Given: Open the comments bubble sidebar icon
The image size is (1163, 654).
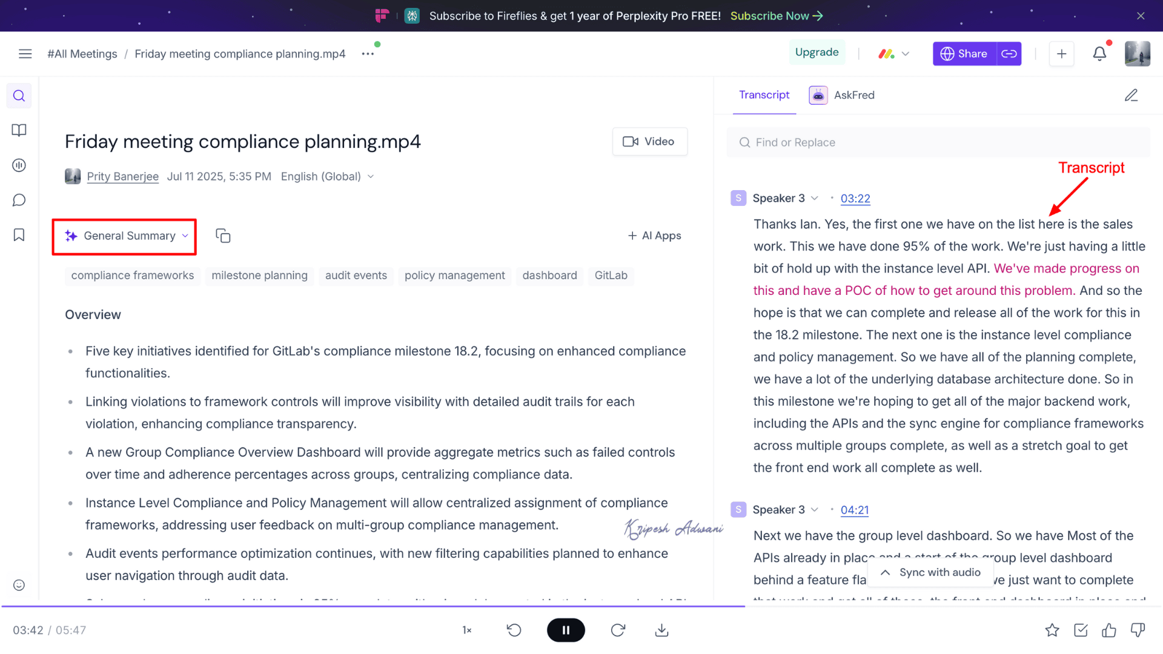Looking at the screenshot, I should pyautogui.click(x=19, y=200).
